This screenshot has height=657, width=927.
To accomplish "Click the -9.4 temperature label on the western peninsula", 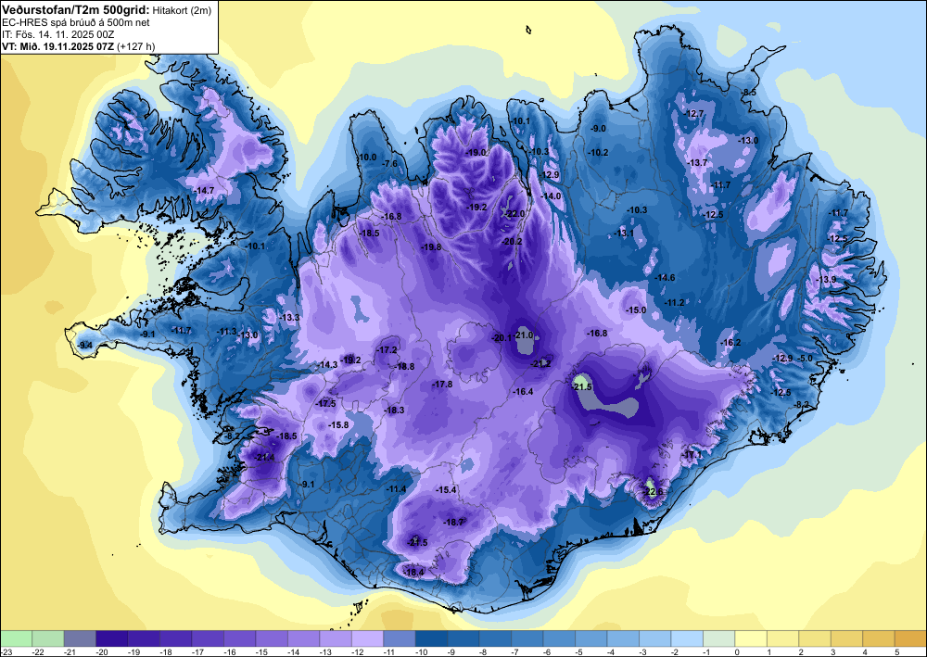I will [85, 345].
